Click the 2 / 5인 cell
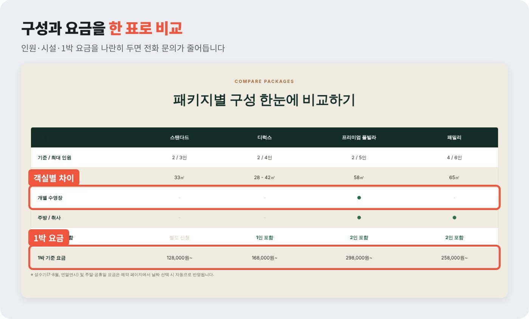Screen dimensions: 529x319 (359, 158)
